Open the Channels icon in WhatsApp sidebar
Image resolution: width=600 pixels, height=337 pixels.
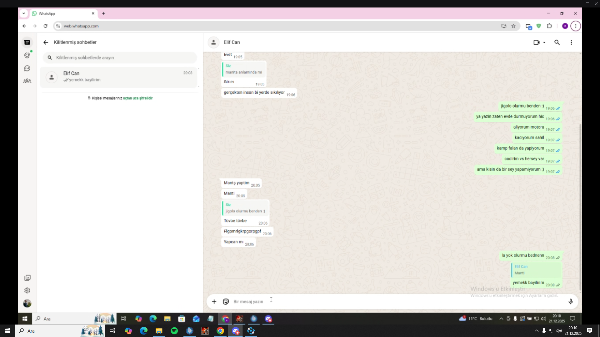pos(27,68)
